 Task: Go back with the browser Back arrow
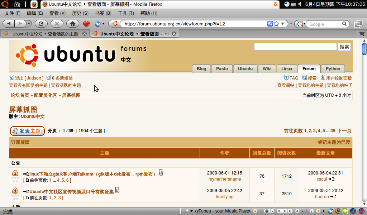tap(9, 24)
